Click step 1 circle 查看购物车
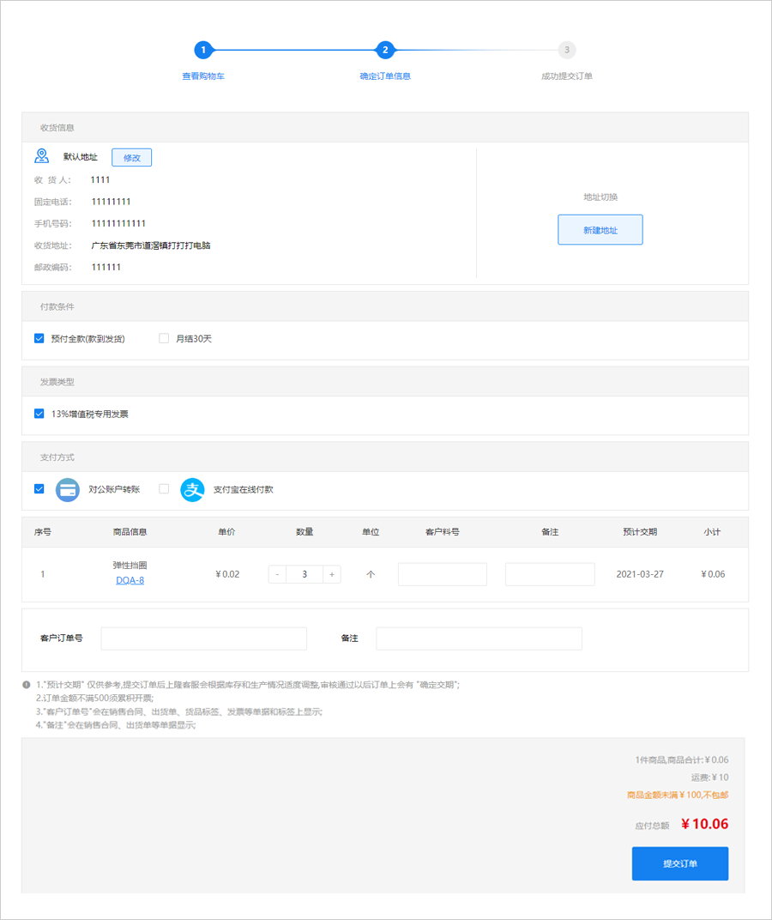This screenshot has width=772, height=920. [202, 50]
